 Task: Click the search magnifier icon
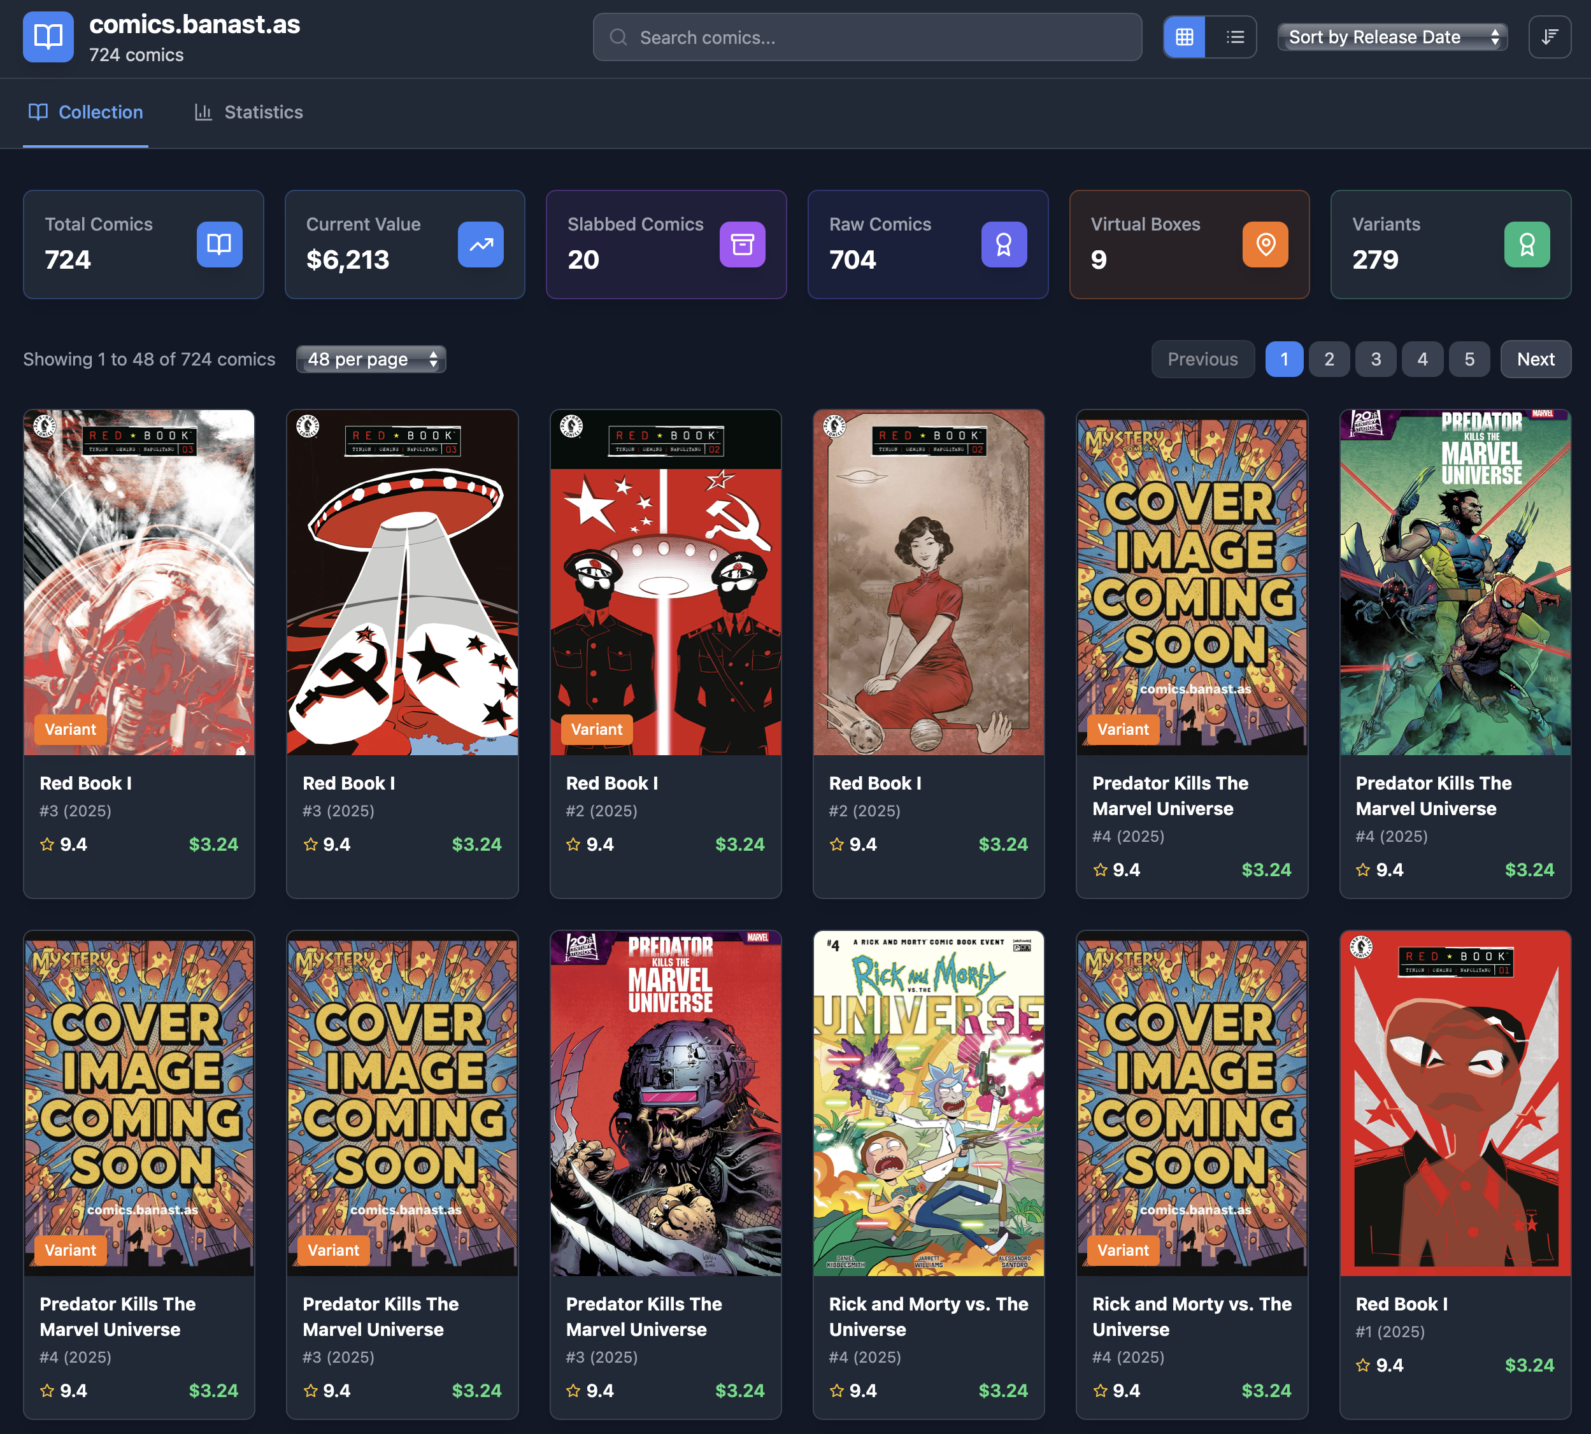pyautogui.click(x=618, y=37)
